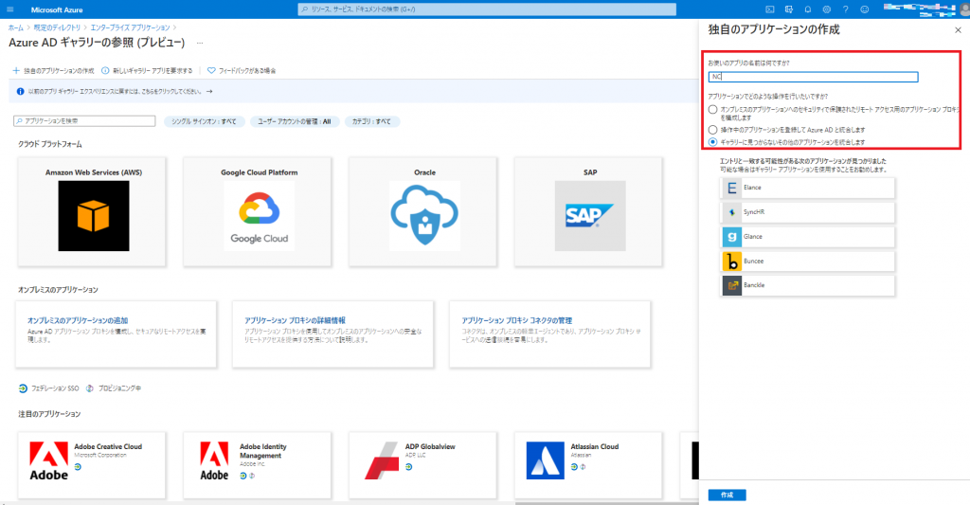This screenshot has height=505, width=970.
Task: Click the Glance suggestion row text
Action: [x=753, y=237]
